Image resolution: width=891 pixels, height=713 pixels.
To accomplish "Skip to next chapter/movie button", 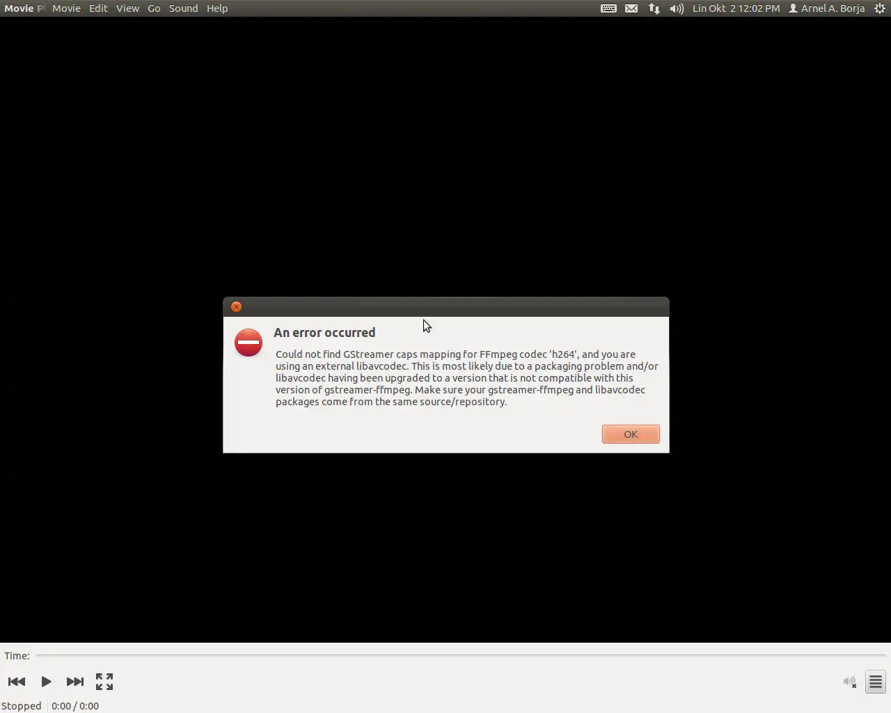I will 74,682.
